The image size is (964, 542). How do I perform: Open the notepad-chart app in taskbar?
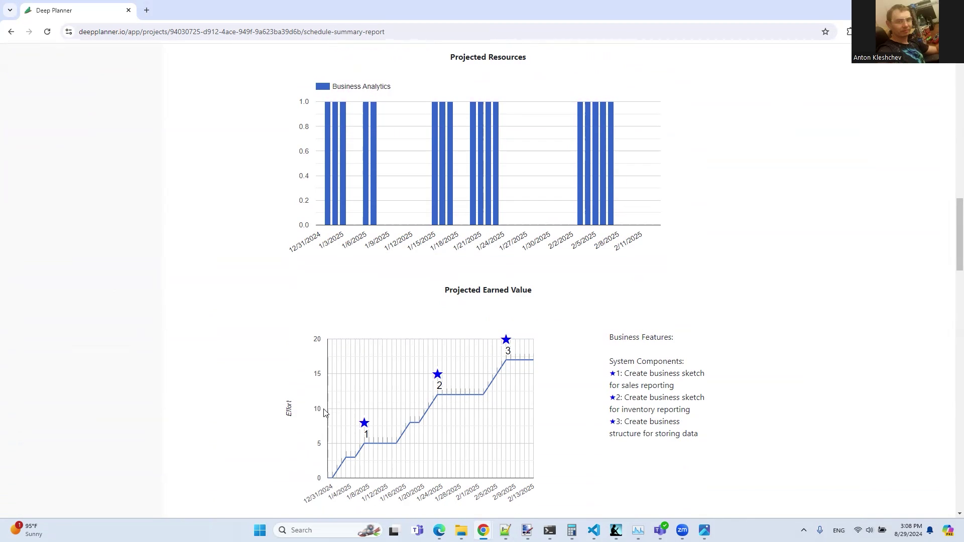pos(505,530)
